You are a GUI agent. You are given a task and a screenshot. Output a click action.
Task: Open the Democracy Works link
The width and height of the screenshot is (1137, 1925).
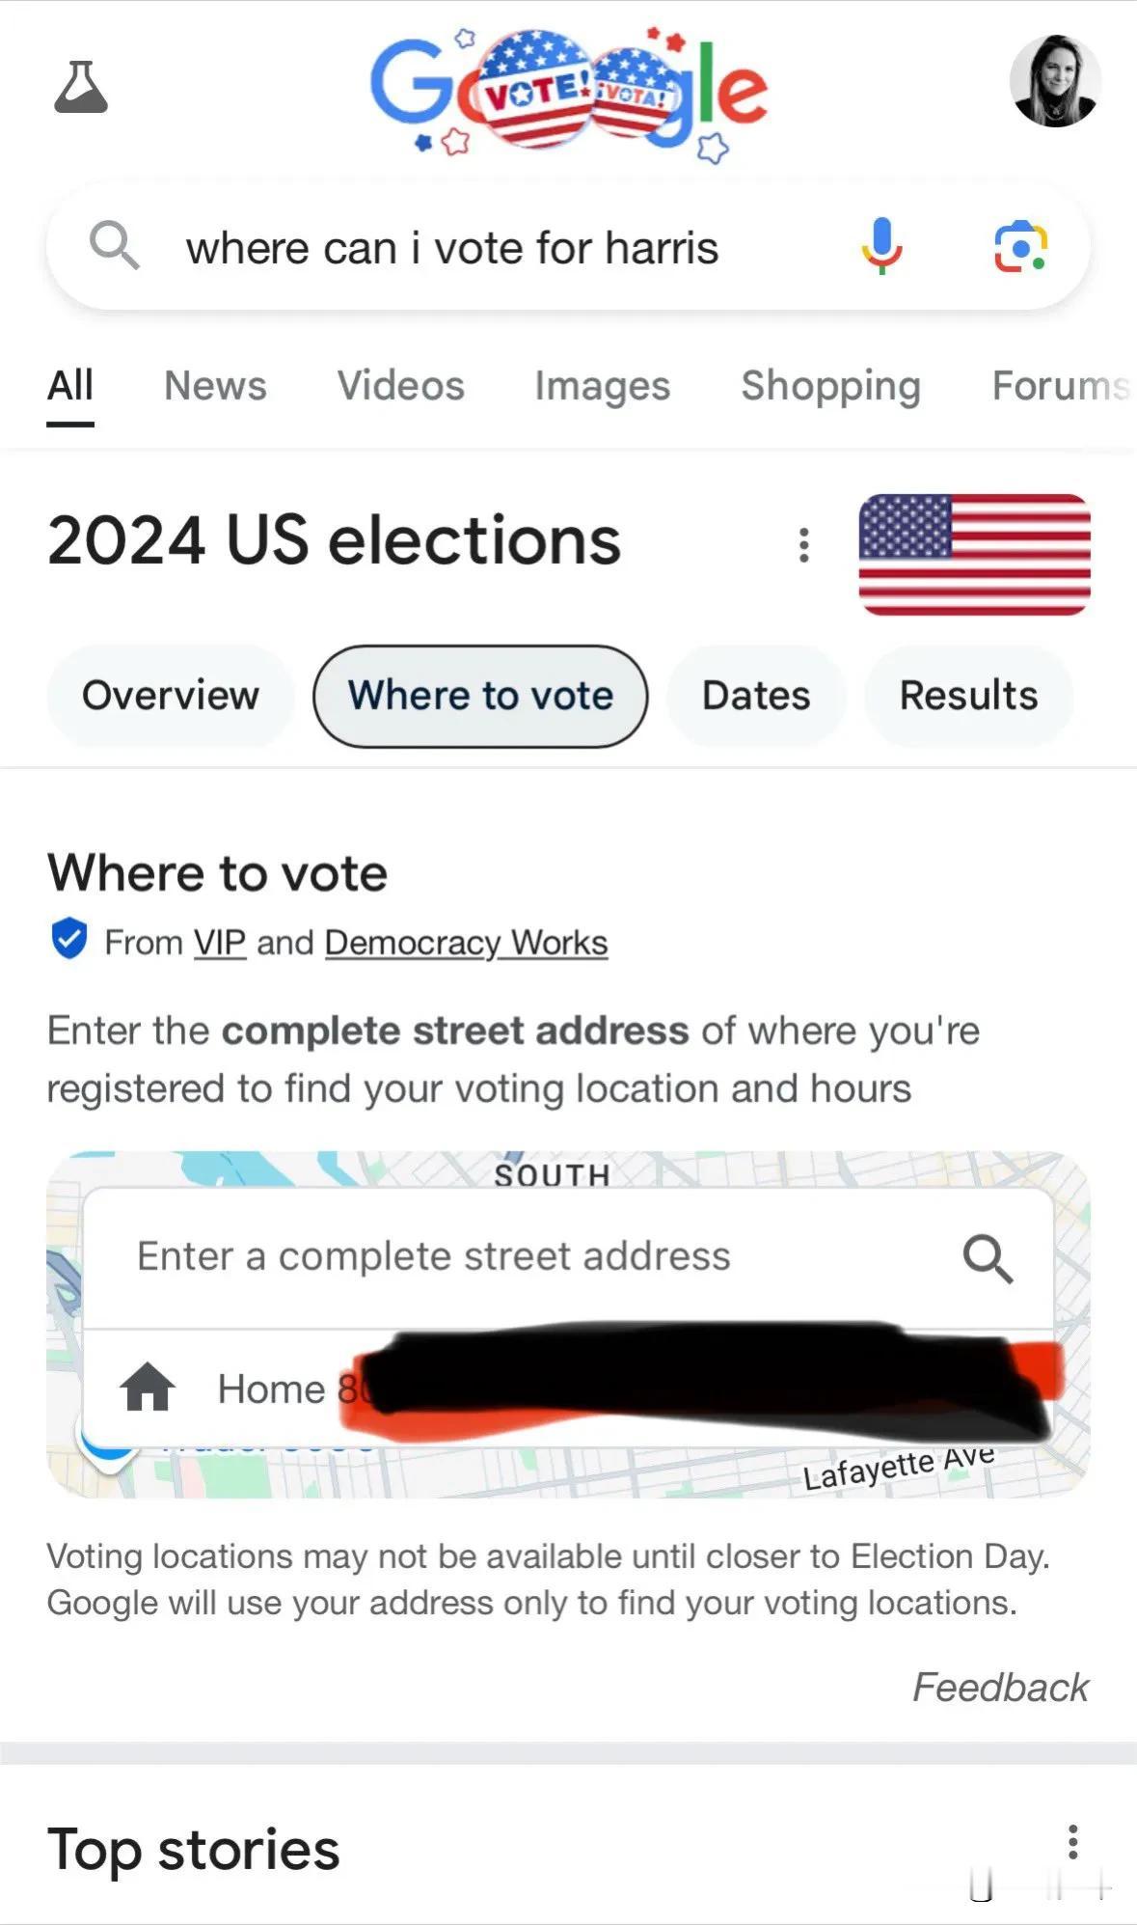(467, 943)
